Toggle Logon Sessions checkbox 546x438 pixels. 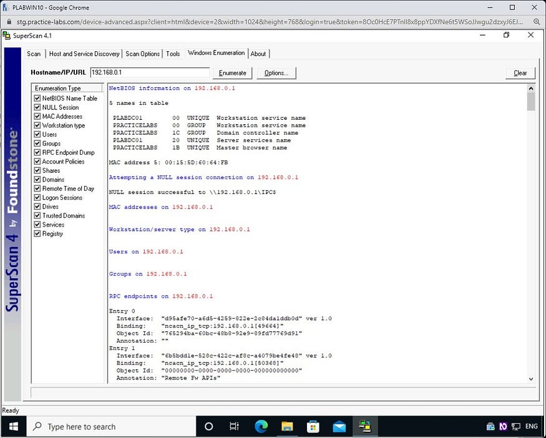click(37, 197)
